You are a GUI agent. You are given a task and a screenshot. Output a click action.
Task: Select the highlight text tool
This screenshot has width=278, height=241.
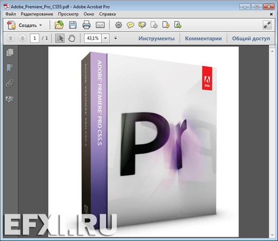click(142, 25)
